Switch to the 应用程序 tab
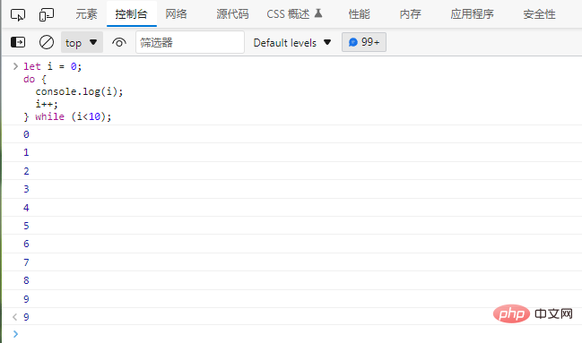 (472, 14)
